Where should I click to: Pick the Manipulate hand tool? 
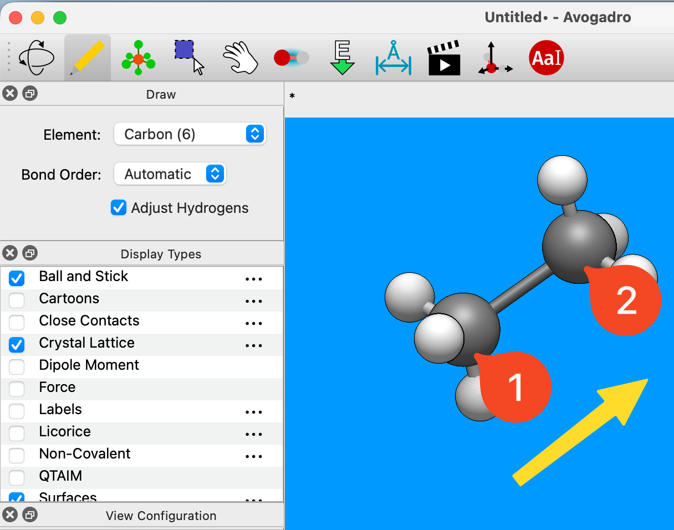pyautogui.click(x=241, y=58)
